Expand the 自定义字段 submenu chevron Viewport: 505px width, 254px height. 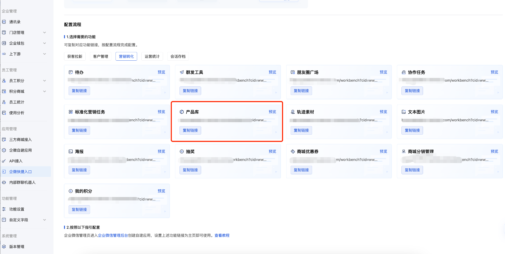pyautogui.click(x=45, y=220)
